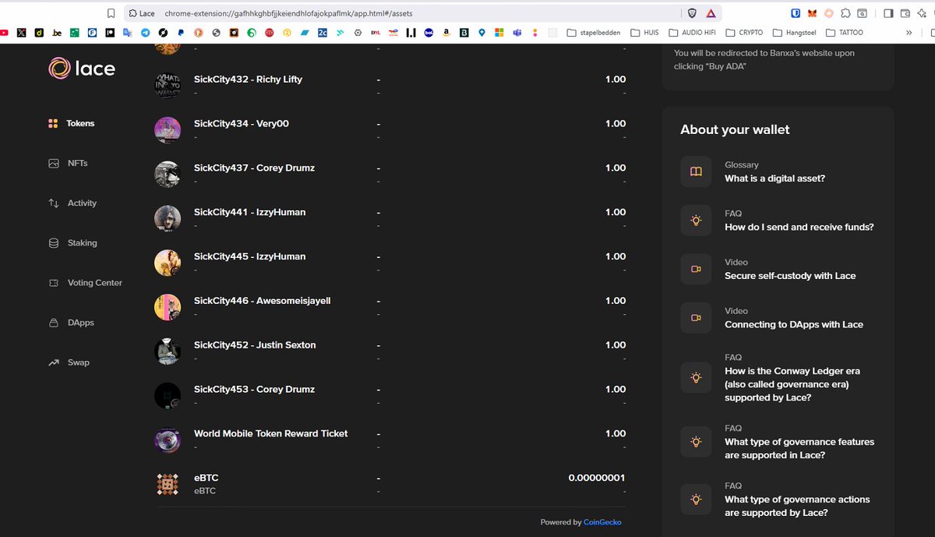Click the book icon beside Glossary
The height and width of the screenshot is (537, 935).
coord(696,171)
